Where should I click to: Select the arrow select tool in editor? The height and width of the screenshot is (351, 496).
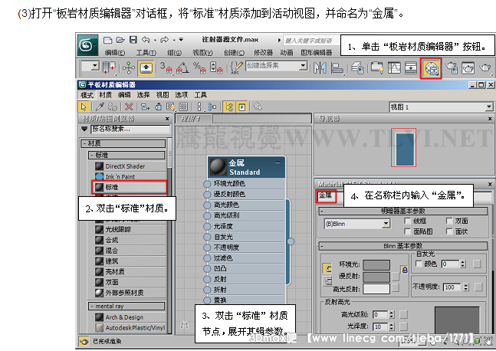pyautogui.click(x=84, y=107)
